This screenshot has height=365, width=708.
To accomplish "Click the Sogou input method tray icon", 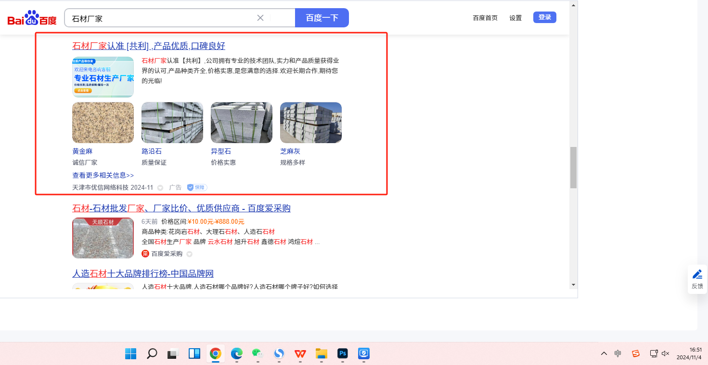I will [x=636, y=353].
